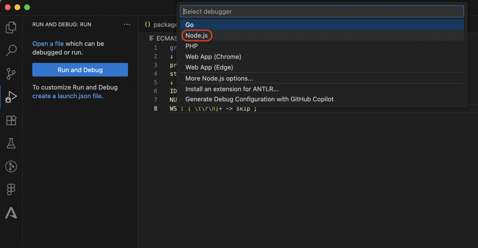Click the create a launch.json file link
478x248 pixels.
tap(67, 96)
